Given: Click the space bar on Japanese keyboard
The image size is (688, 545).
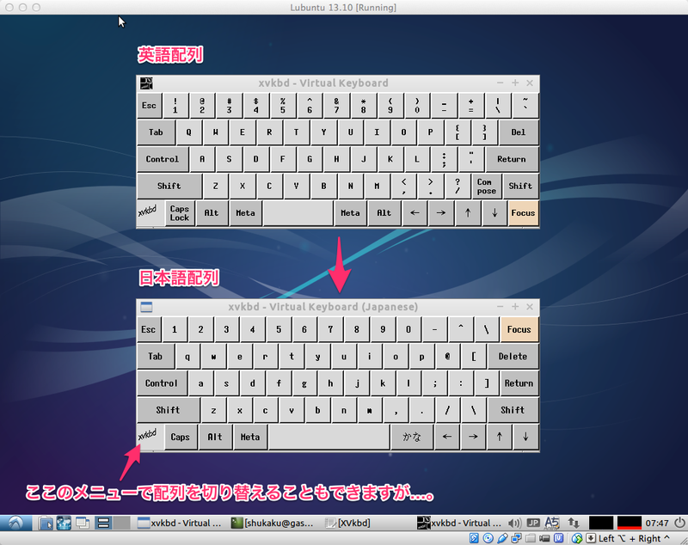Looking at the screenshot, I should 329,437.
